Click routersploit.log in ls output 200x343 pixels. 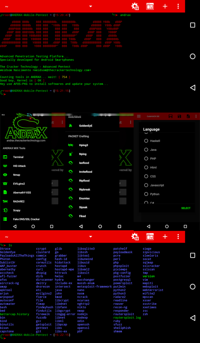(x=127, y=318)
